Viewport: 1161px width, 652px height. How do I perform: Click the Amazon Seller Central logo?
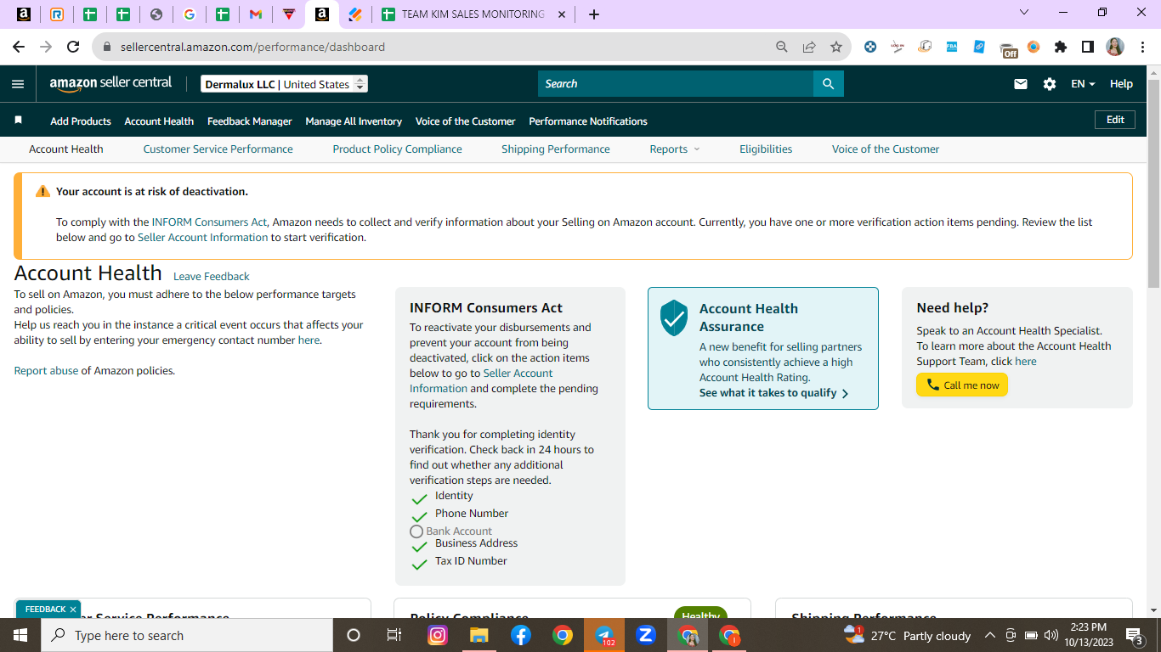pos(110,83)
